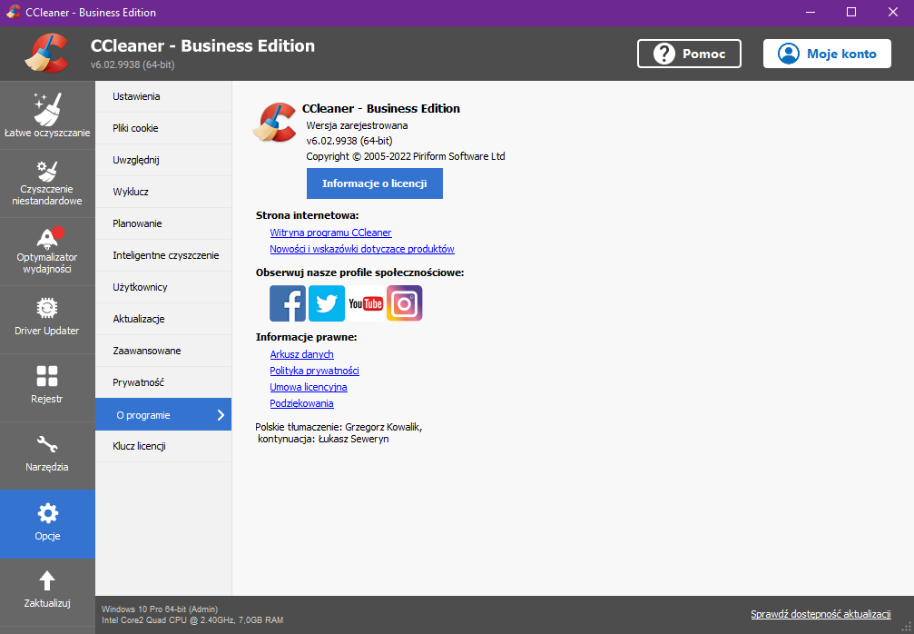This screenshot has height=634, width=914.
Task: Open Witryna programu CCleaner link
Action: tap(330, 233)
